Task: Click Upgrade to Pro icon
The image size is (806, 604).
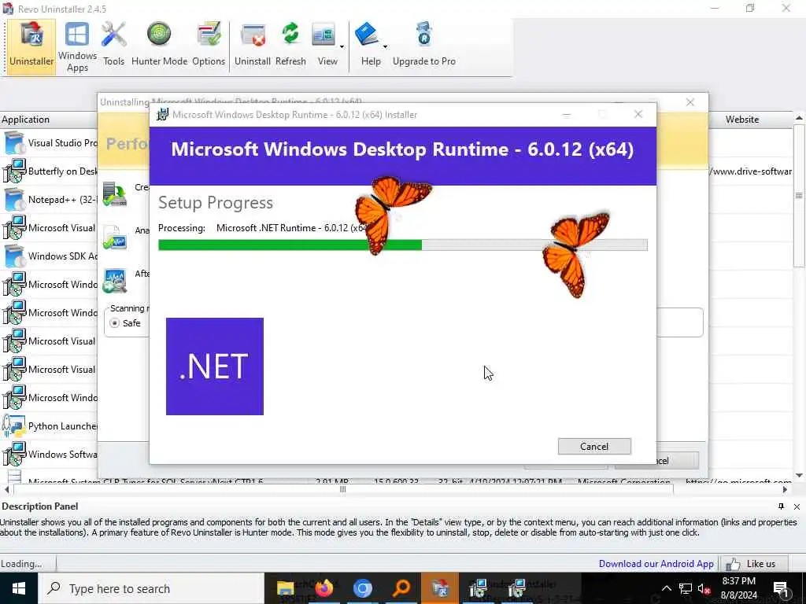Action: coord(424,45)
